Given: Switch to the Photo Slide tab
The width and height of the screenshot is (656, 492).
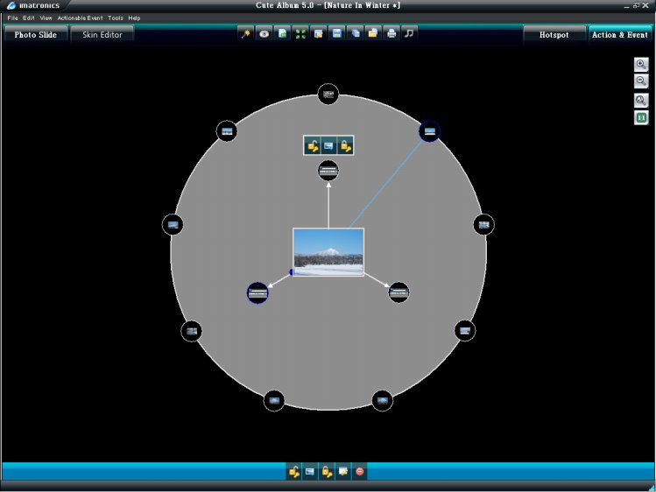Looking at the screenshot, I should click(36, 35).
